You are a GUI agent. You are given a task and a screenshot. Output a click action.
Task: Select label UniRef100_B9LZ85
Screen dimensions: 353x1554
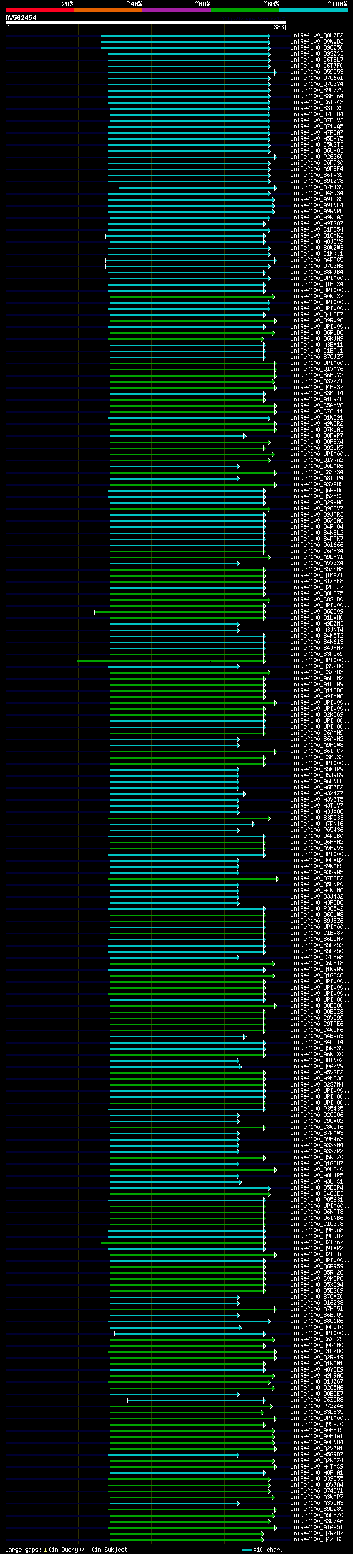click(317, 1509)
